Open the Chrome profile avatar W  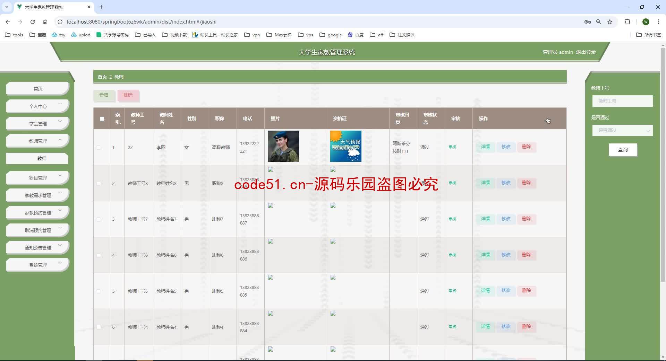pyautogui.click(x=646, y=21)
